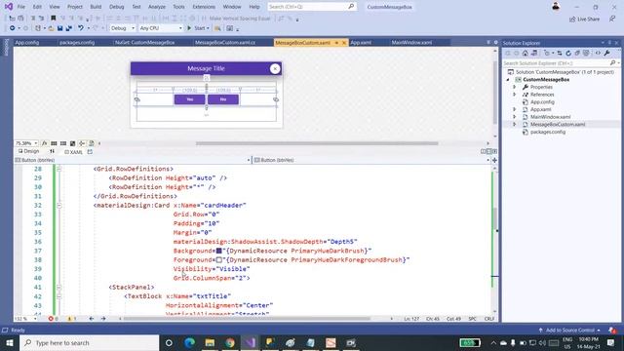Click the round close button on Message Title preview
This screenshot has width=624, height=351.
(275, 69)
